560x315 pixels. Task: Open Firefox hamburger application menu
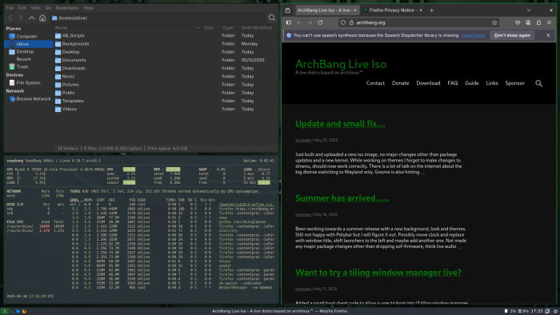(550, 22)
